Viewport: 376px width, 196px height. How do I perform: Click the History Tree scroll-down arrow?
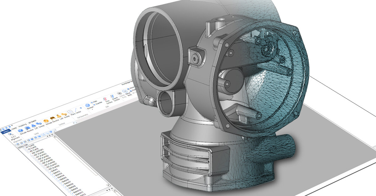click(108, 185)
